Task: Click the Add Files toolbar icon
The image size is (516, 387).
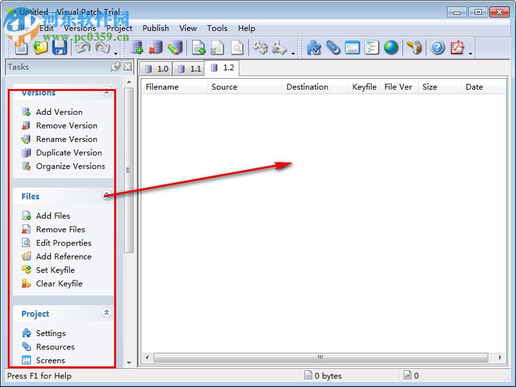Action: click(x=199, y=48)
